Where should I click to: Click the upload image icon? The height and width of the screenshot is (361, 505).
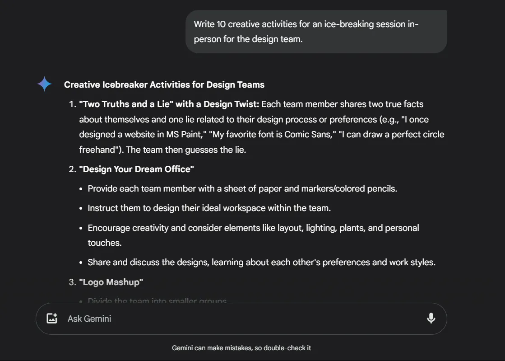pos(52,319)
